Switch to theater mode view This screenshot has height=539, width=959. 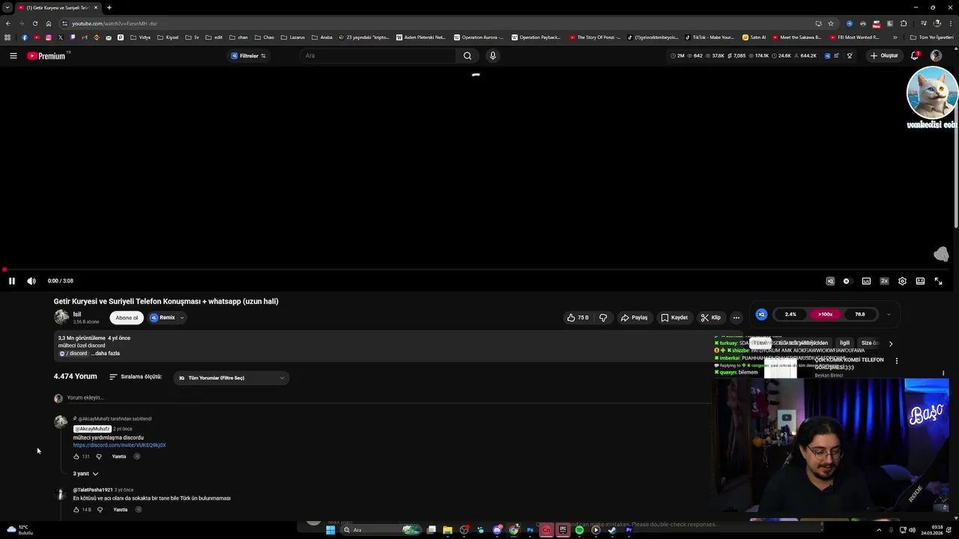[x=920, y=281]
